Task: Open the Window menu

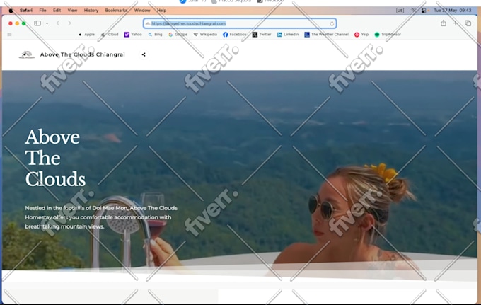Action: point(142,11)
